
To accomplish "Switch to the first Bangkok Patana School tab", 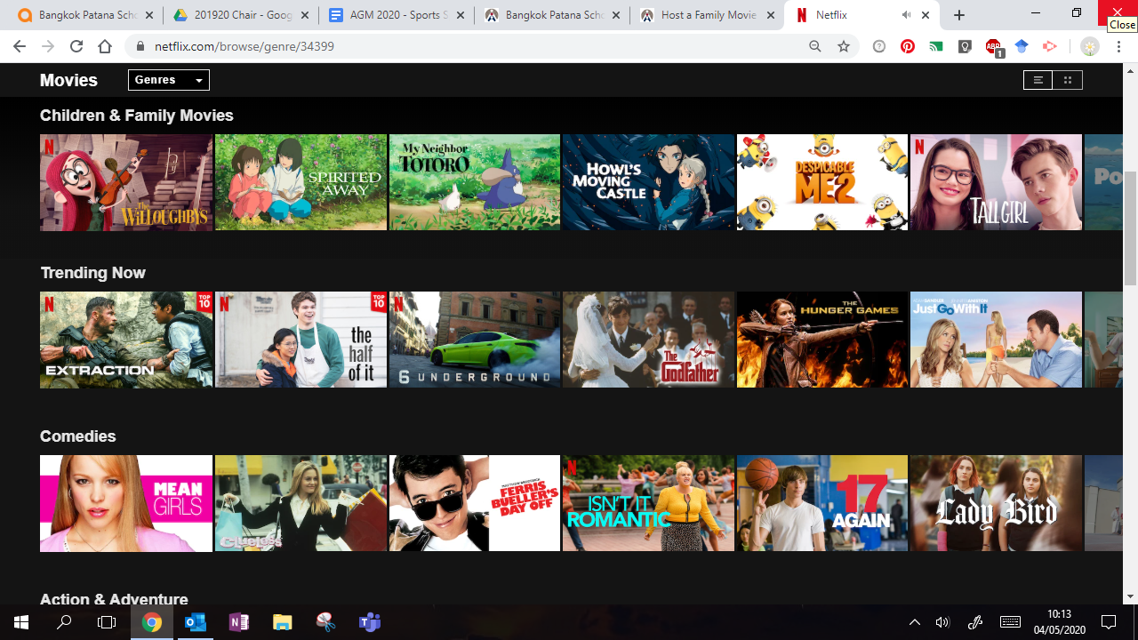I will pyautogui.click(x=86, y=15).
